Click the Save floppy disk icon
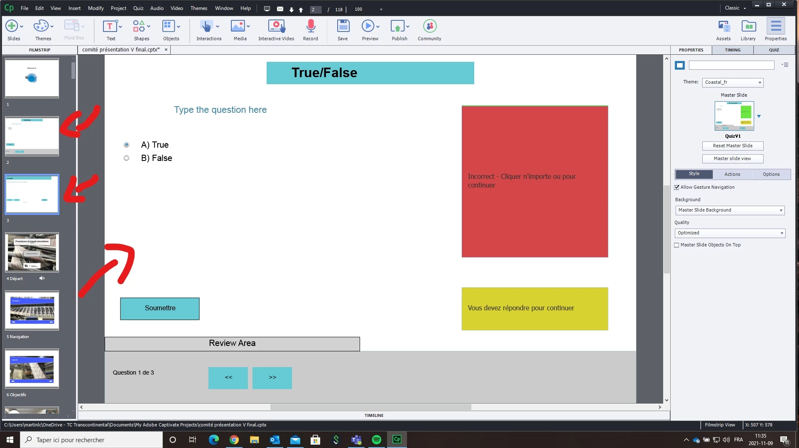Screen dimensions: 799x448 pyautogui.click(x=343, y=27)
